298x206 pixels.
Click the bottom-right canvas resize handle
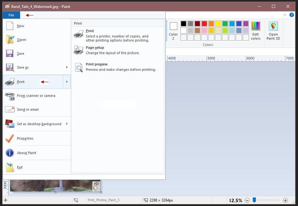coord(101,192)
